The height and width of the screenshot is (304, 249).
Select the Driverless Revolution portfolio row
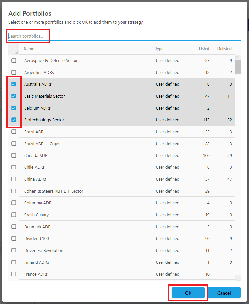[44, 251]
